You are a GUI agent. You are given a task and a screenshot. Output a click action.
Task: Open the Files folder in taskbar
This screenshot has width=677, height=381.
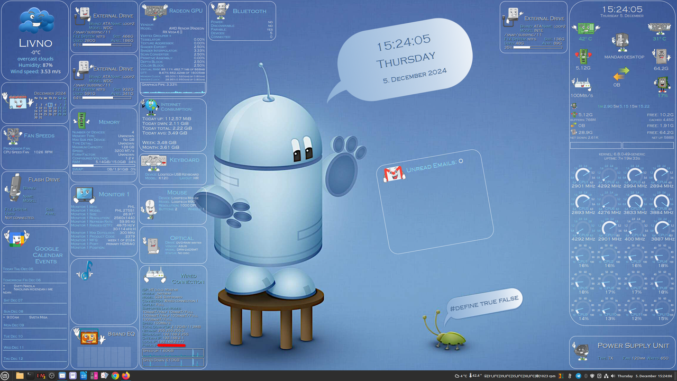point(20,376)
